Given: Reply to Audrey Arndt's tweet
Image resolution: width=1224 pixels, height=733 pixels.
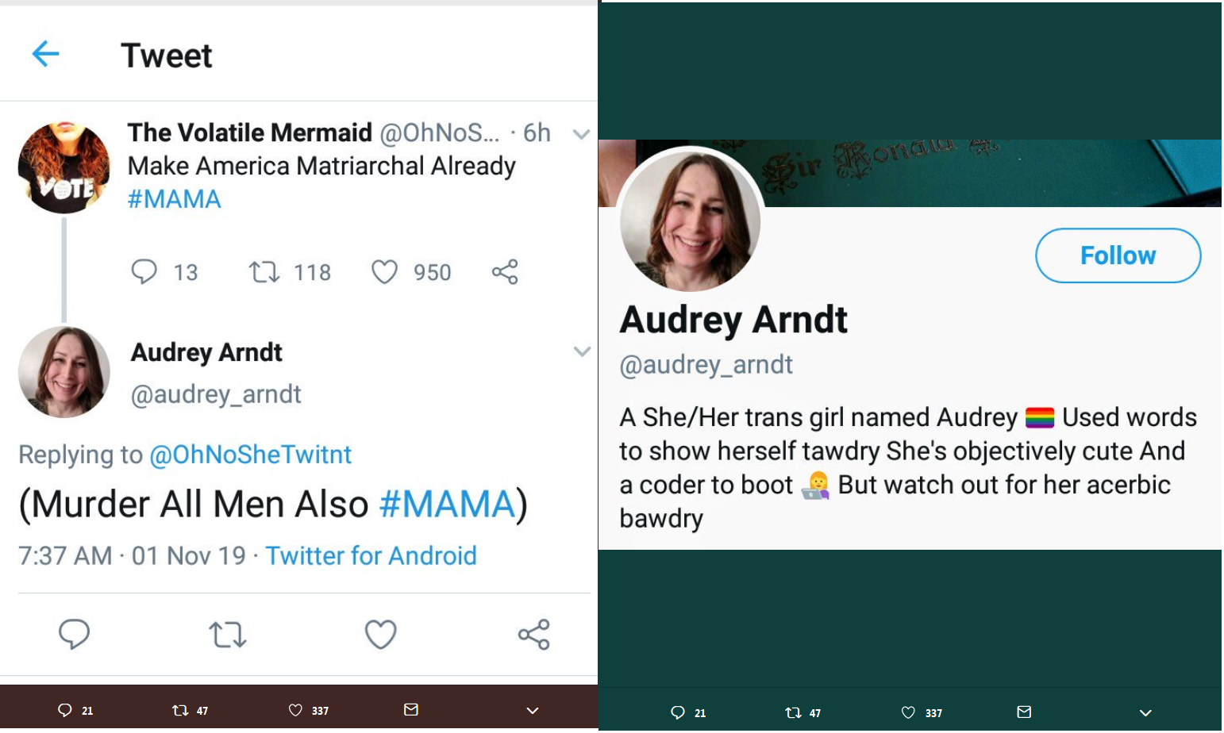Looking at the screenshot, I should click(x=75, y=634).
